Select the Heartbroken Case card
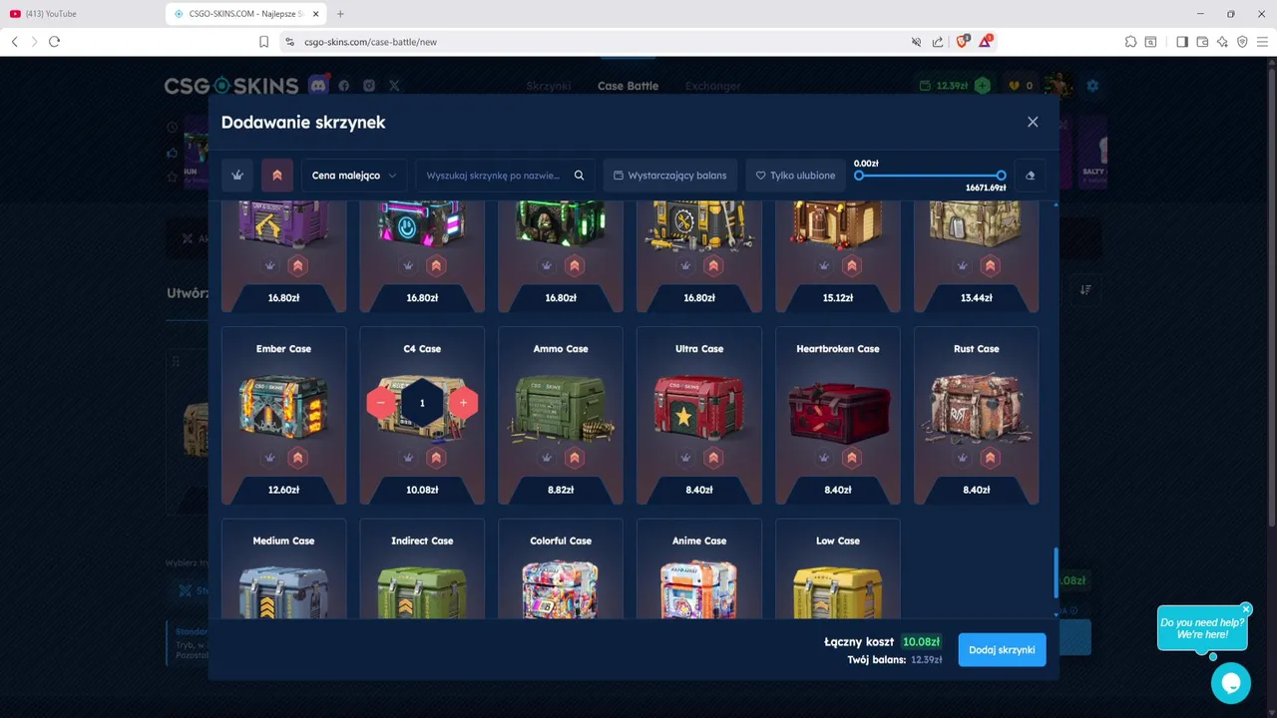The width and height of the screenshot is (1277, 718). [x=838, y=416]
